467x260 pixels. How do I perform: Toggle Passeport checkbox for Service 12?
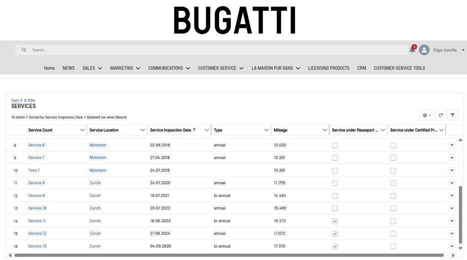tap(335, 234)
